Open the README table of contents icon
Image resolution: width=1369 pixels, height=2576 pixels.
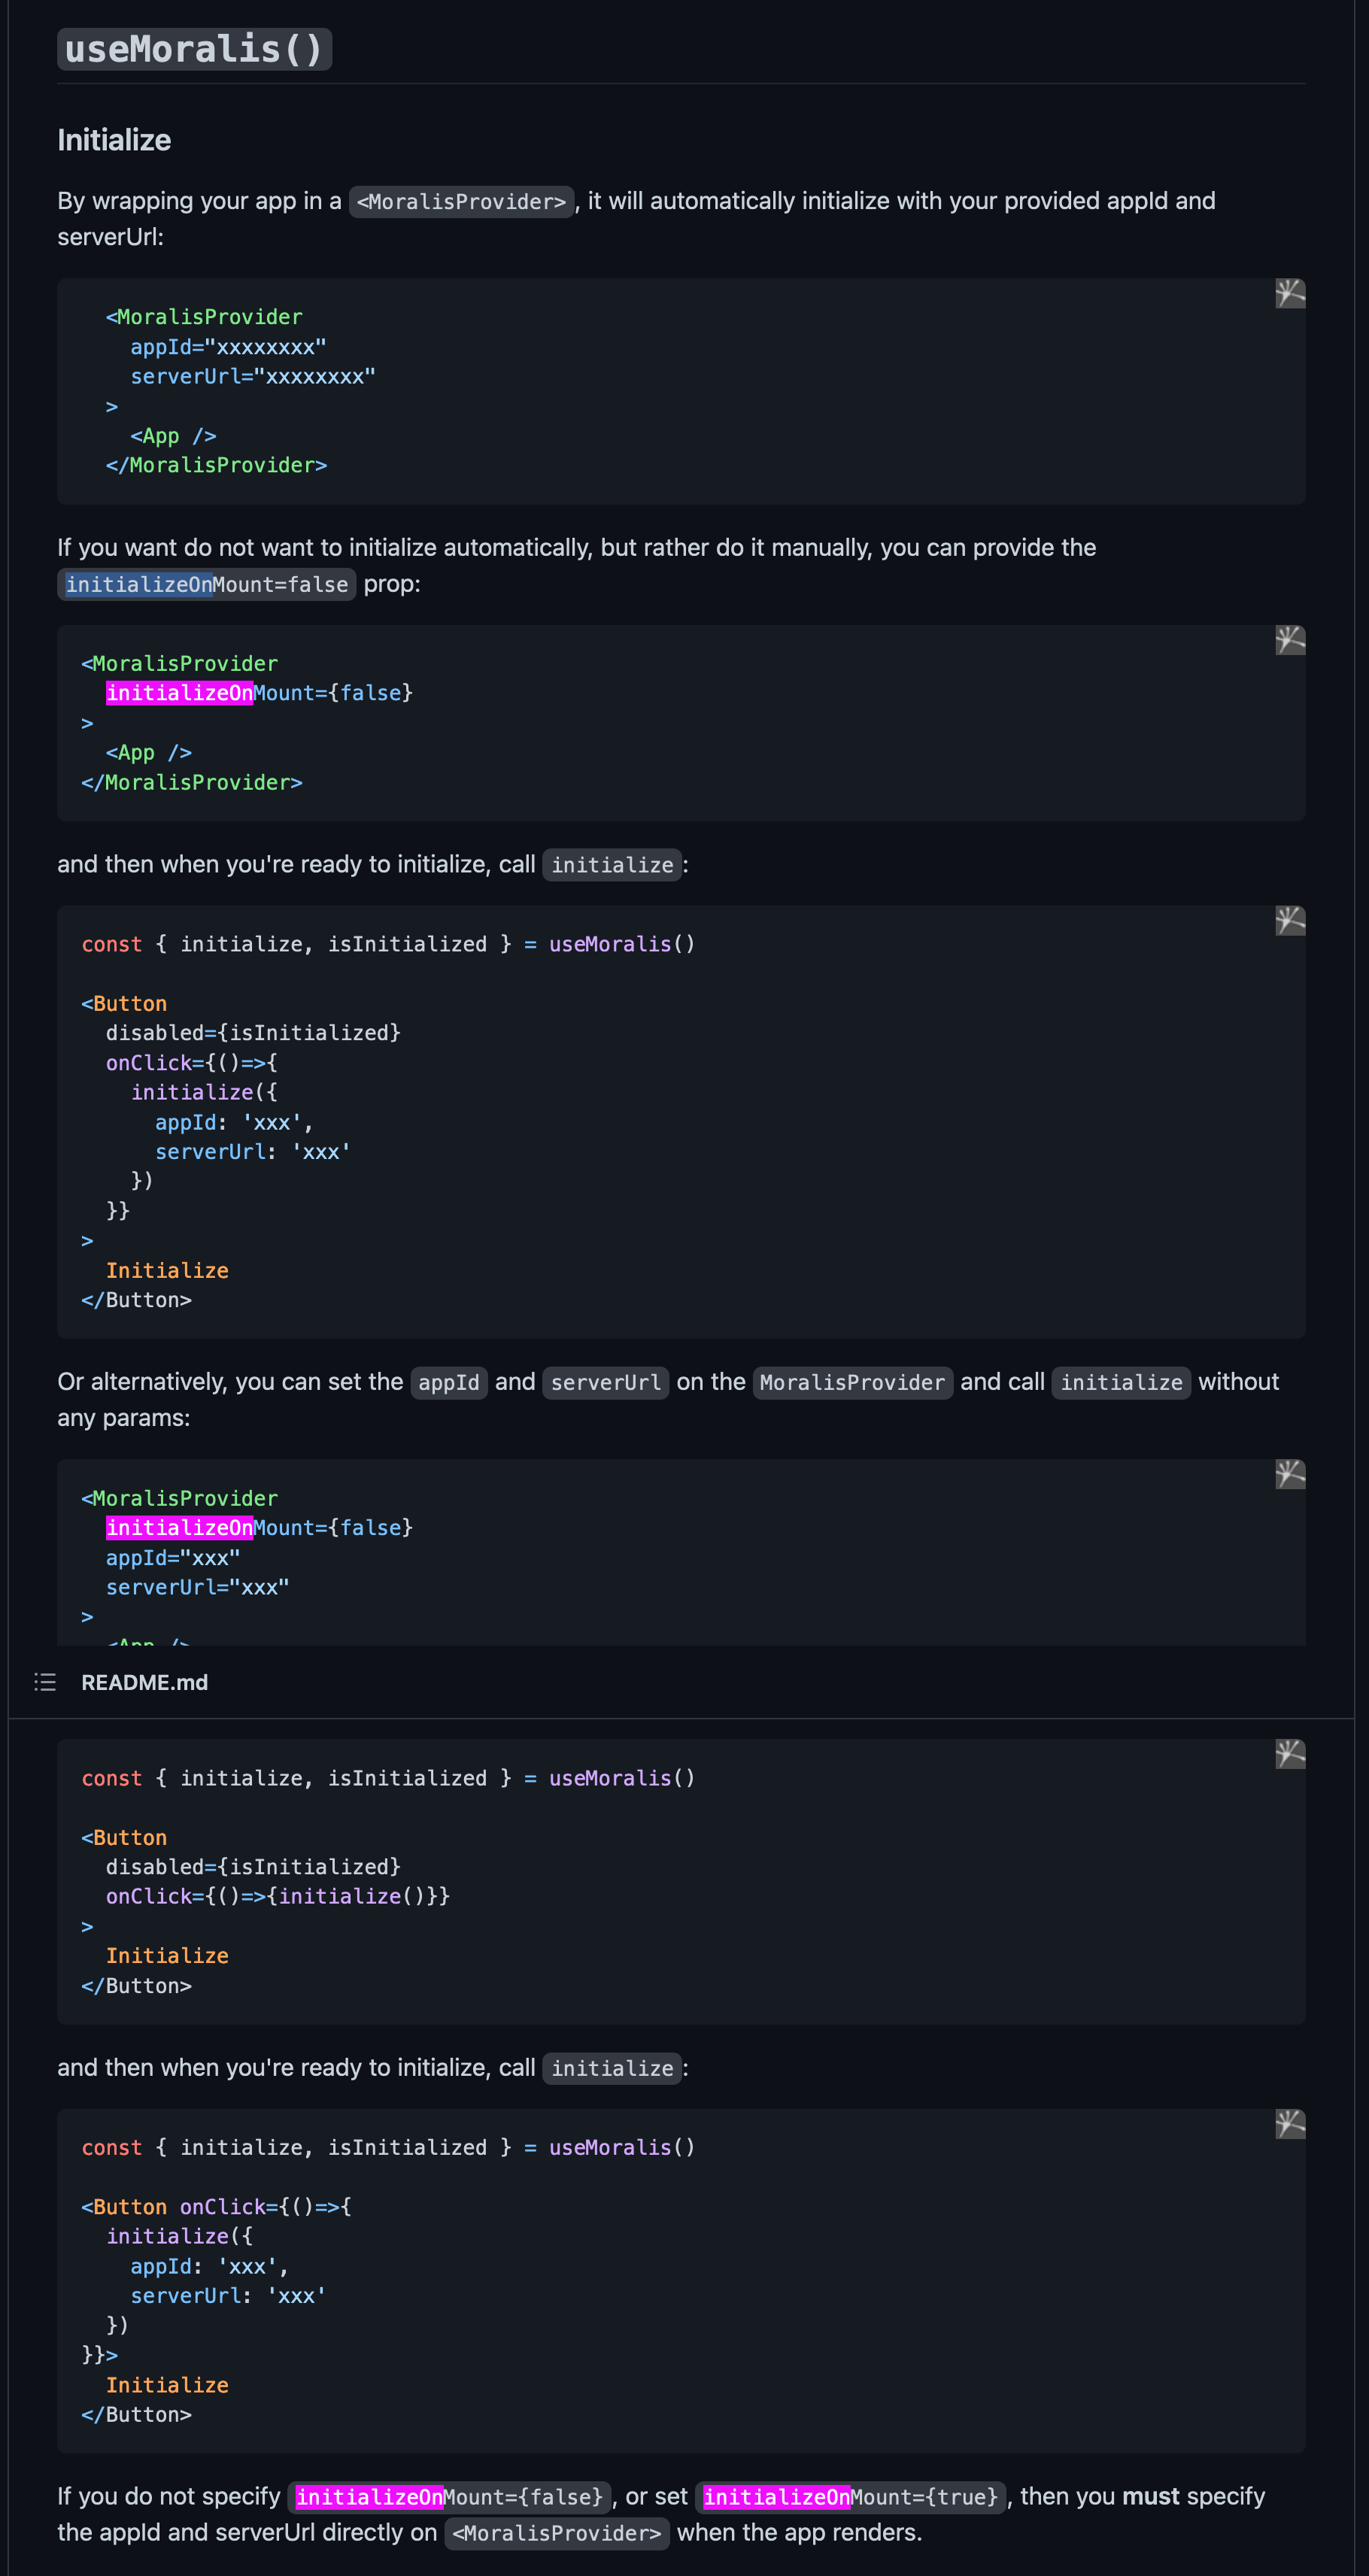45,1682
